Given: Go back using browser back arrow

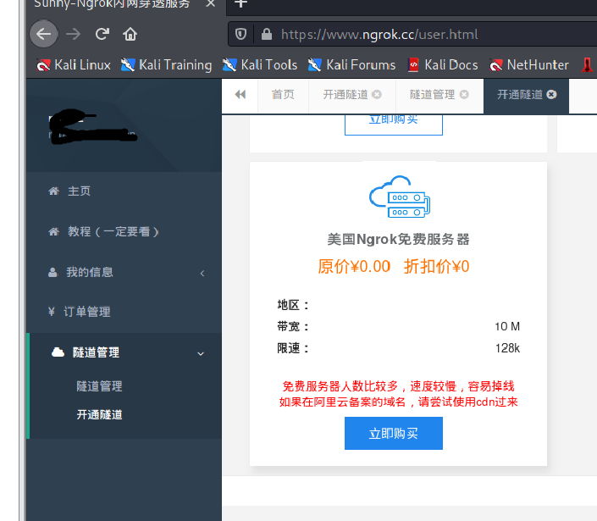Looking at the screenshot, I should (43, 34).
